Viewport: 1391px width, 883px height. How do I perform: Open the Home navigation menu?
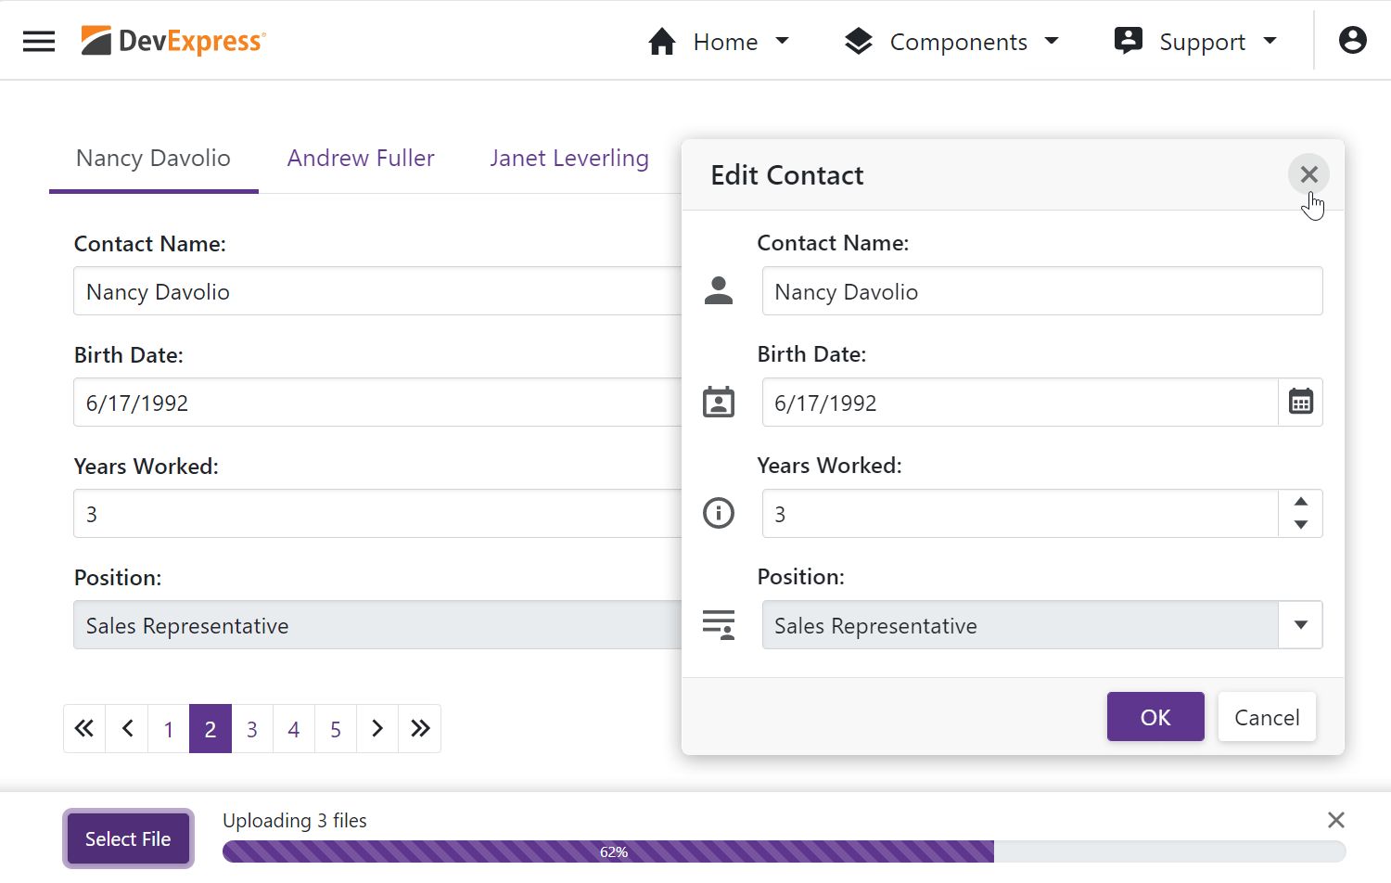coord(719,42)
